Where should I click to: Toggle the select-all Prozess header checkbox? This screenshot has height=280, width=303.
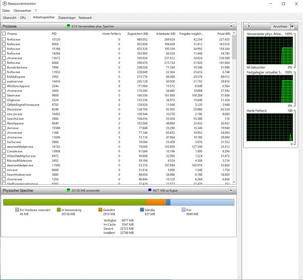[4, 34]
